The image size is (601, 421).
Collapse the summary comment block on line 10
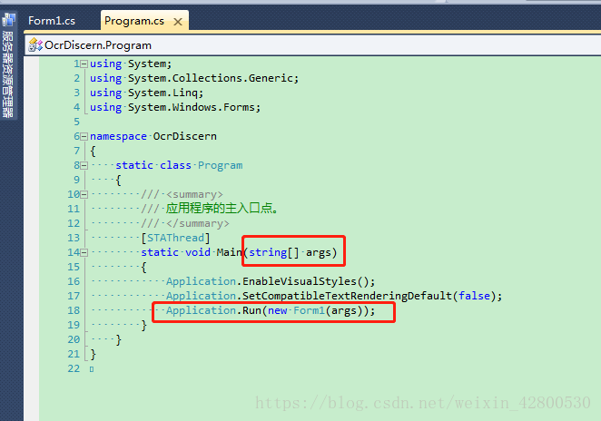coord(84,194)
